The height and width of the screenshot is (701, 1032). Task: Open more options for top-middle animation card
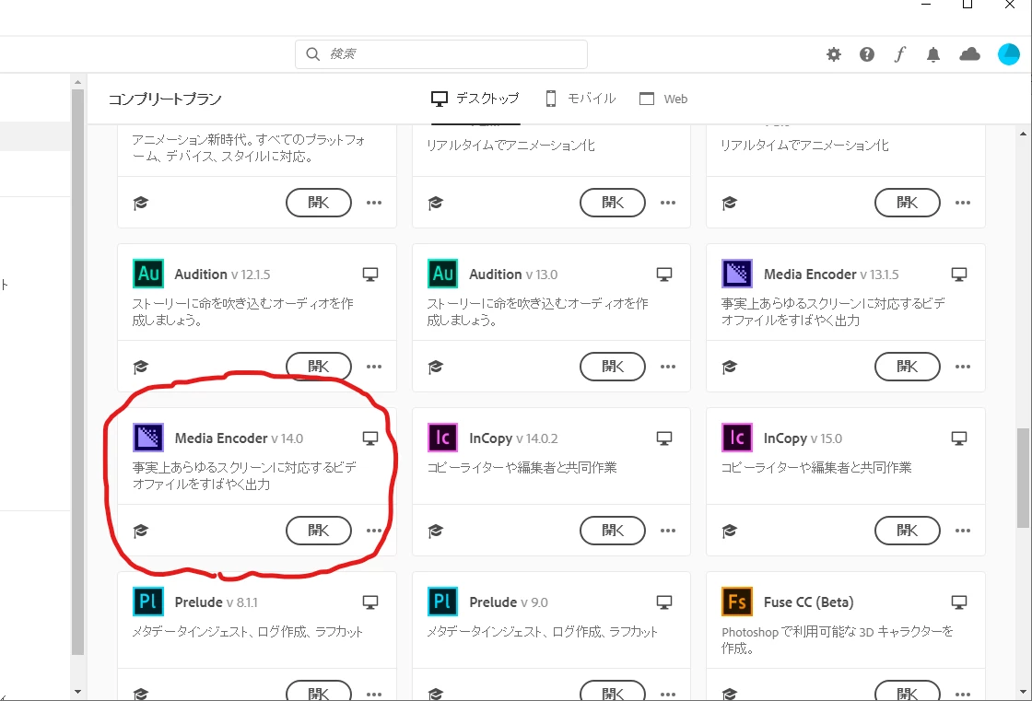click(x=668, y=203)
